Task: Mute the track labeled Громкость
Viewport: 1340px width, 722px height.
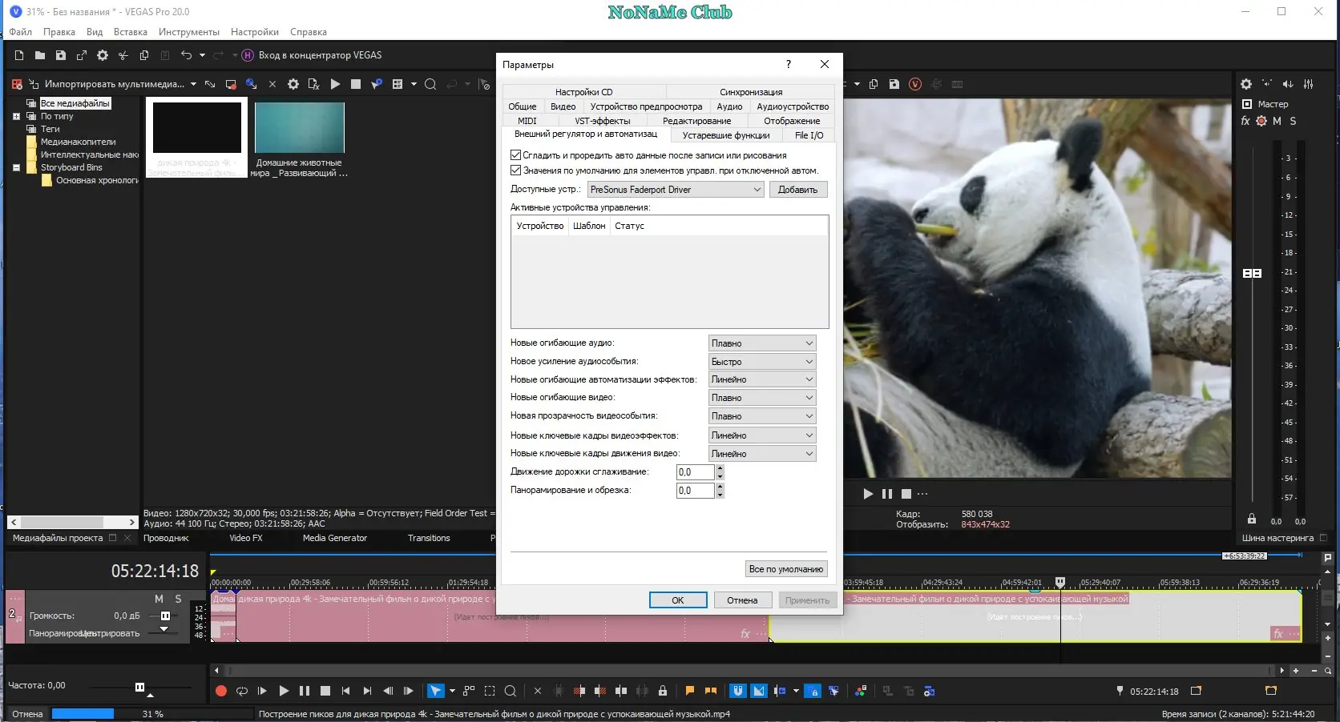Action: (158, 599)
